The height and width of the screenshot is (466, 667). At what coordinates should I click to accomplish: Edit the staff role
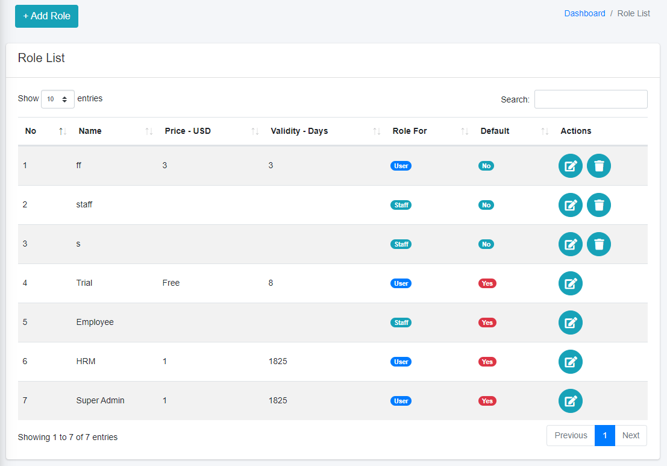(570, 205)
